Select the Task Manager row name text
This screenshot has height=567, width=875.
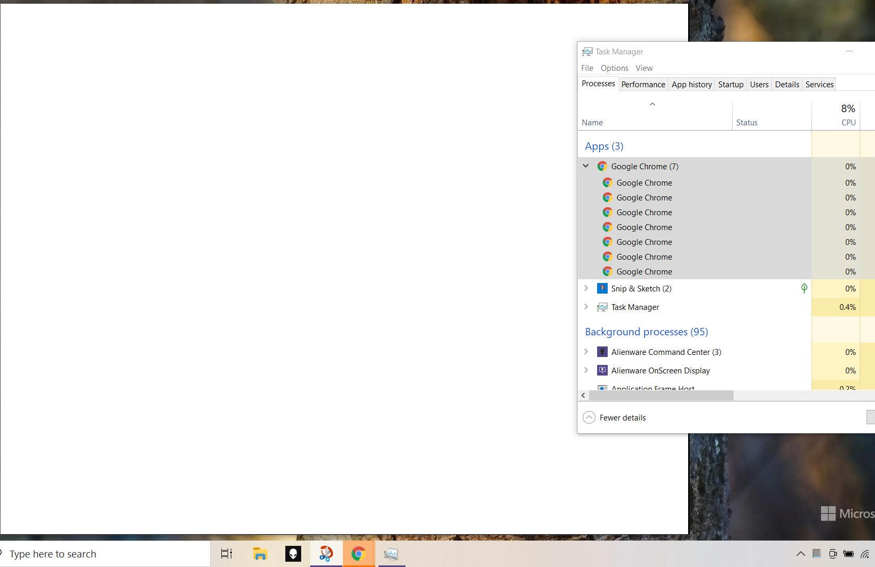tap(635, 307)
